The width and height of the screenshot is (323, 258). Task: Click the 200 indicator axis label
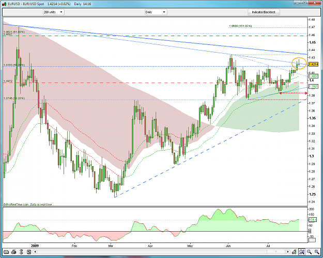pyautogui.click(x=312, y=209)
